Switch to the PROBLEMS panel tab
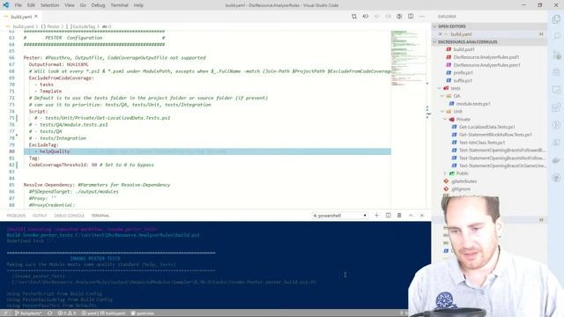Screen dimensions: 564x317 click(16, 216)
